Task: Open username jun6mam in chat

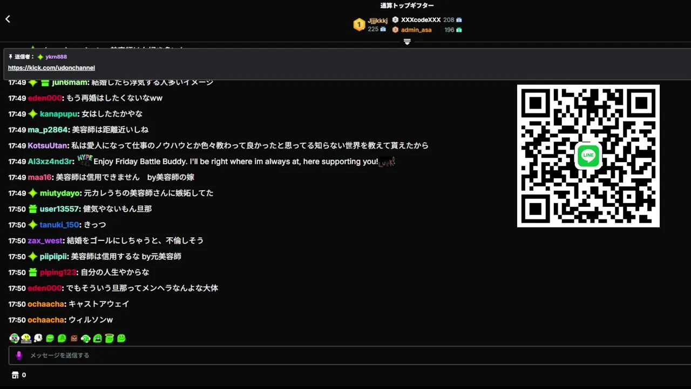Action: (x=70, y=83)
